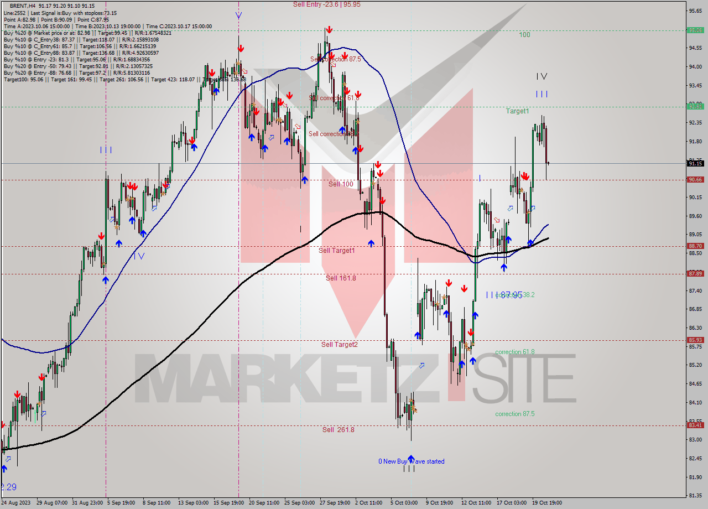Image resolution: width=708 pixels, height=509 pixels.
Task: Click the 84.10 price axis value
Action: (695, 403)
